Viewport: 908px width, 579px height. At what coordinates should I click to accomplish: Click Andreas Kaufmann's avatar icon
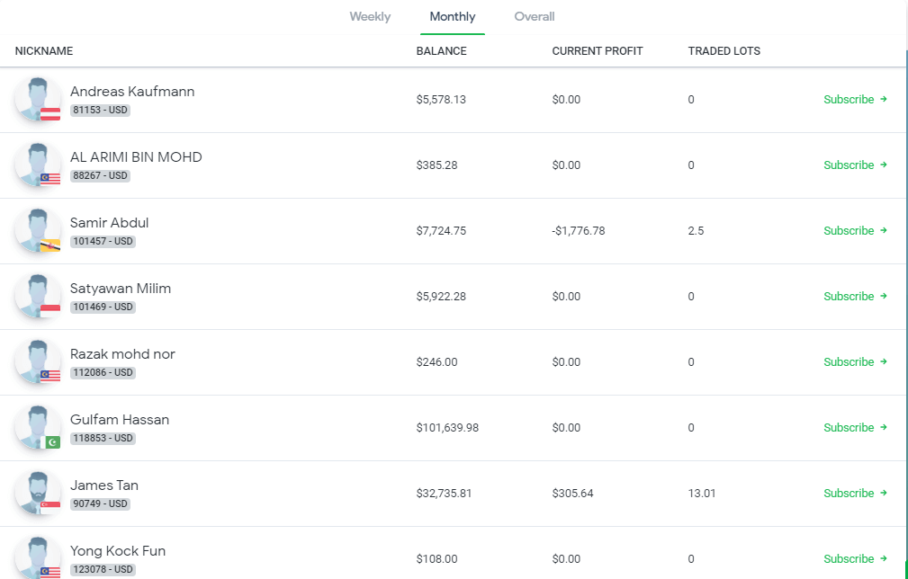[38, 99]
